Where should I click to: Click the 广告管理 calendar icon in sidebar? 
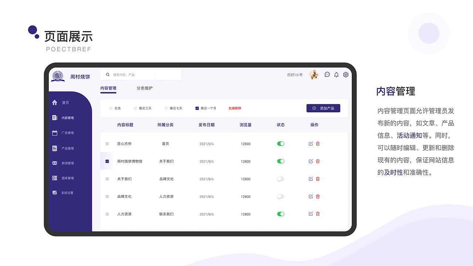[x=54, y=133]
